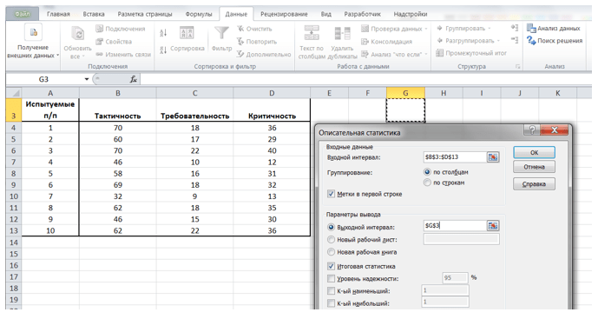This screenshot has height=319, width=598.
Task: Switch to Вид tab
Action: point(325,14)
